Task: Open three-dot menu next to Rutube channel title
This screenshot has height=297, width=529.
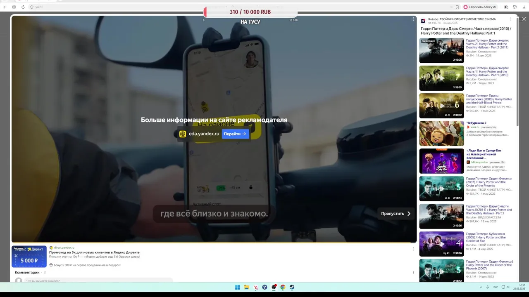Action: [510, 19]
